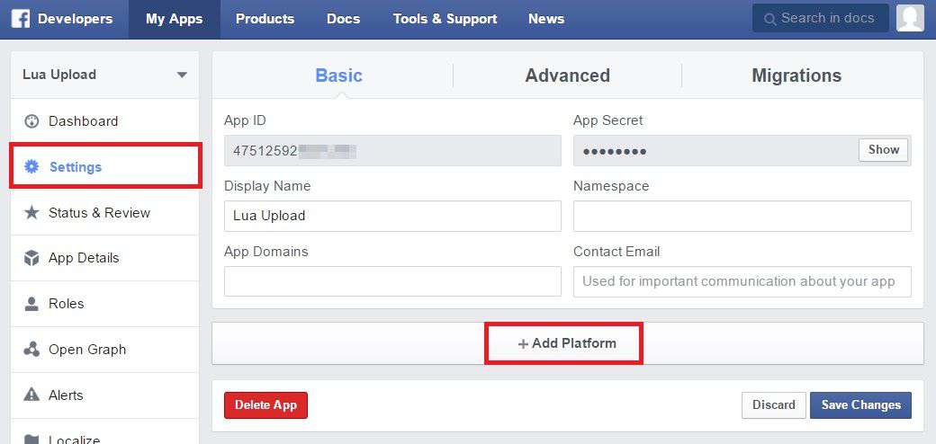Open the user profile avatar
Screen dimensions: 936x444
tap(910, 18)
